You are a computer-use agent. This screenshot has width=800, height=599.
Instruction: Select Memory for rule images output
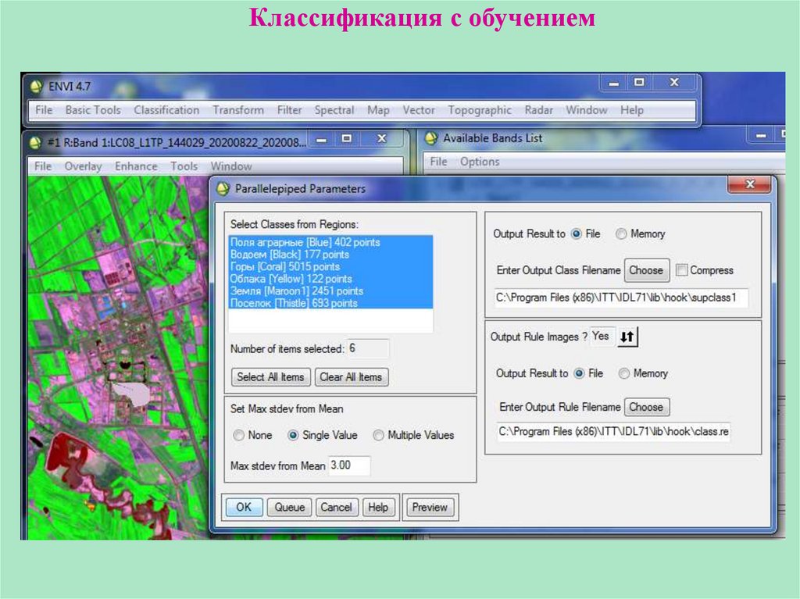coord(623,373)
